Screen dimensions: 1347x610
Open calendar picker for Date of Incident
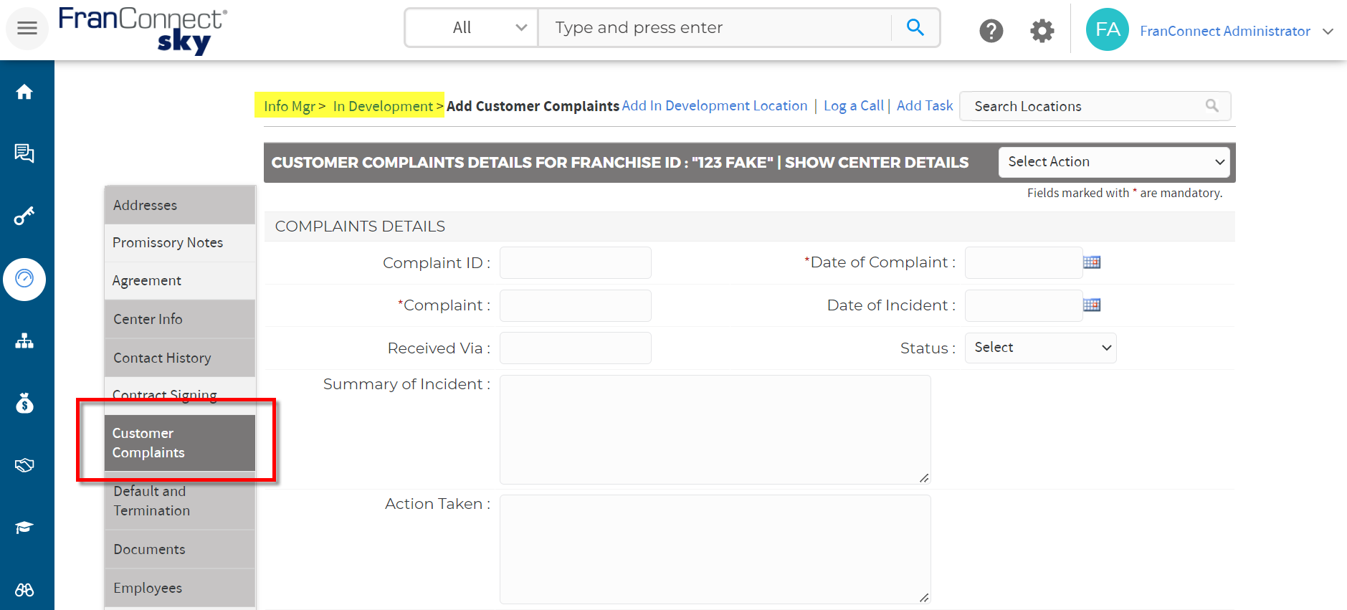coord(1091,305)
